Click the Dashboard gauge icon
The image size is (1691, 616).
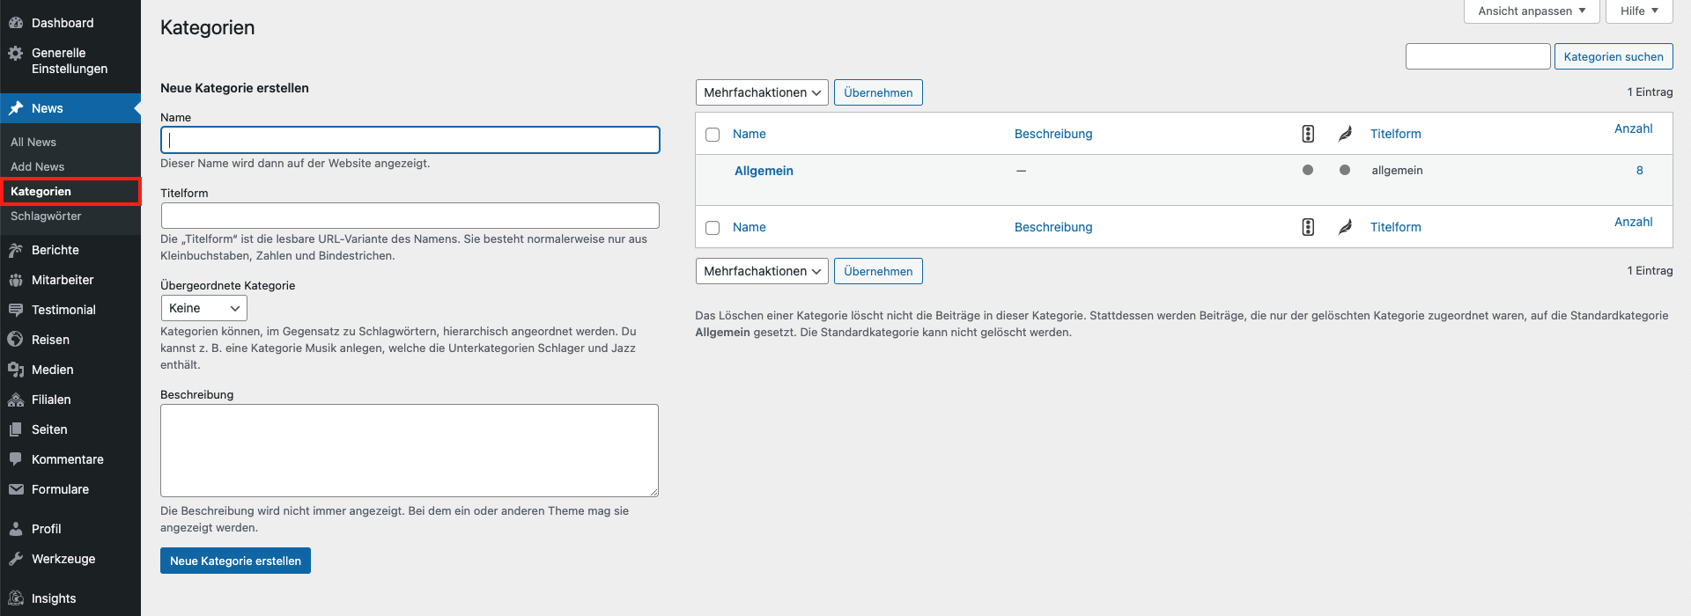click(x=16, y=23)
